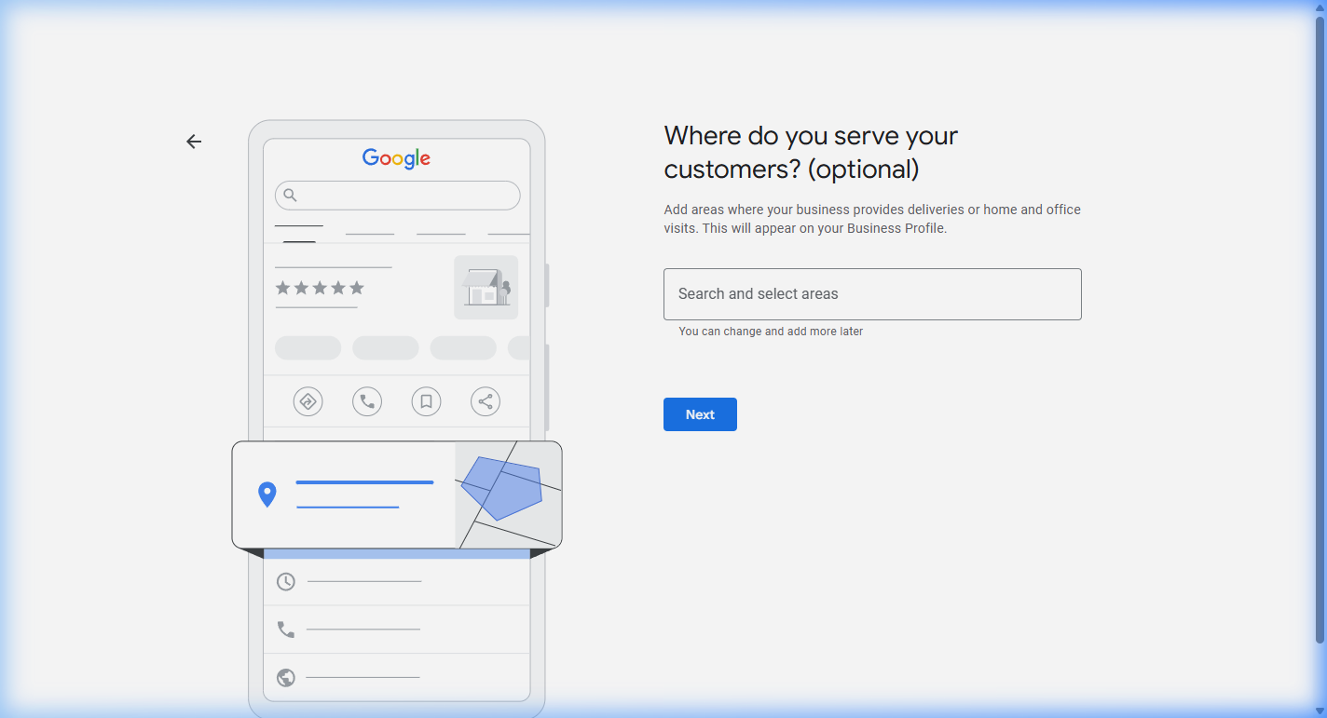Select the directions icon on the phone mockup
This screenshot has width=1327, height=718.
click(x=308, y=400)
